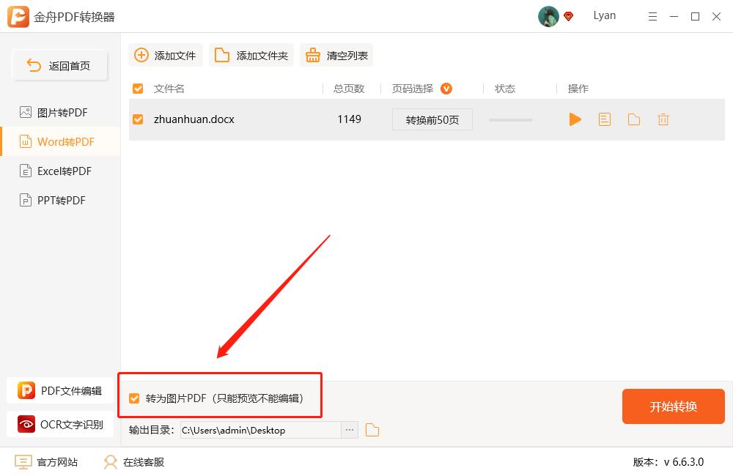
Task: Uncheck the zhuanhuan.docx row checkbox
Action: (137, 119)
